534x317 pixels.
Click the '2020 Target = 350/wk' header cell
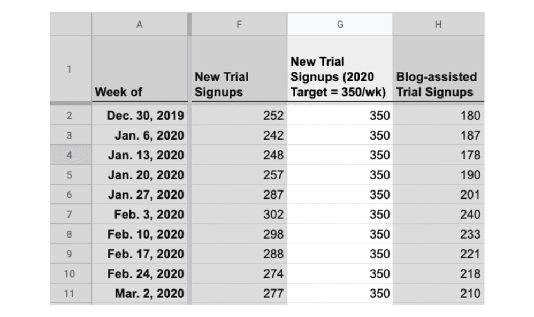(340, 69)
